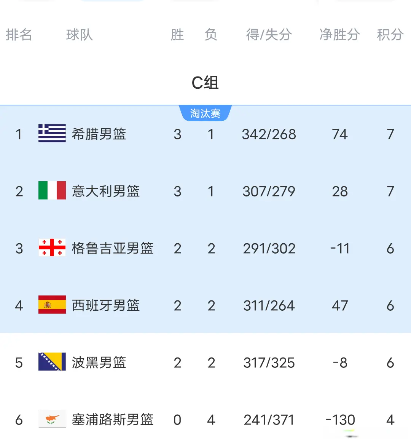Tap the Greece flag icon
The height and width of the screenshot is (447, 411).
(52, 133)
